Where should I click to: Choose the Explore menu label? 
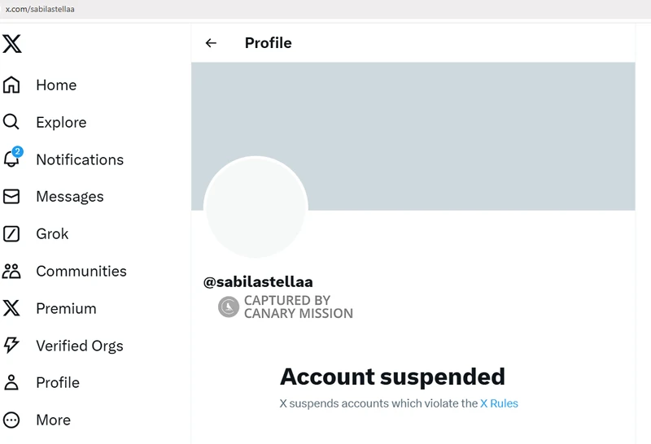tap(62, 123)
